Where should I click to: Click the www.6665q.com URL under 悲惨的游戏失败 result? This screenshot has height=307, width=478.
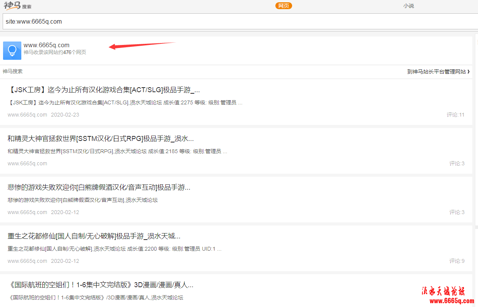(x=27, y=212)
